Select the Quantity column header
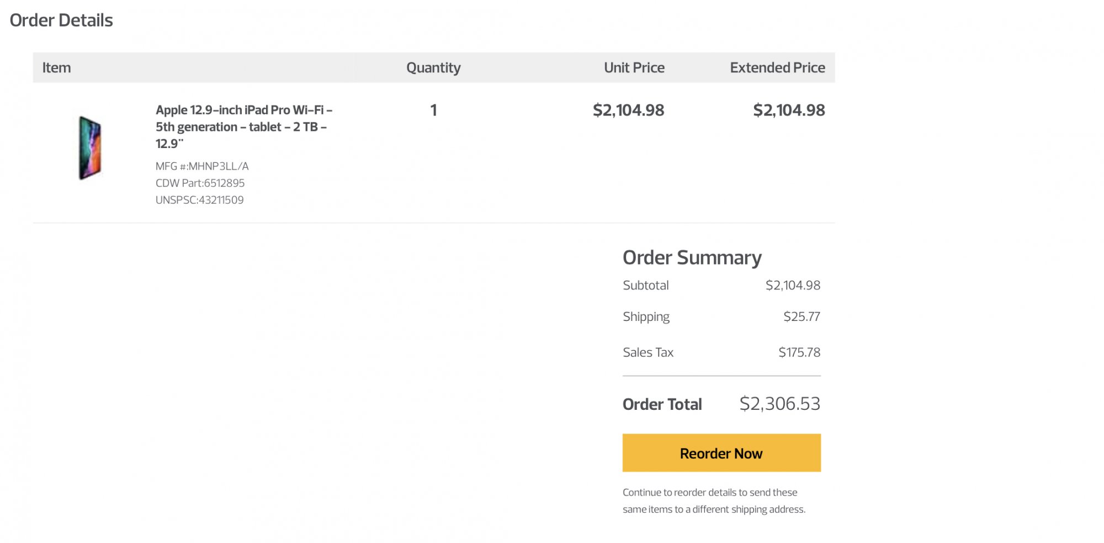The height and width of the screenshot is (543, 1104). click(x=433, y=67)
